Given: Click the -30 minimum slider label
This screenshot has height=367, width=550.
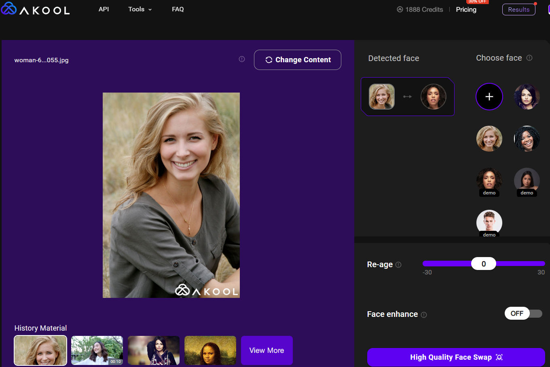Looking at the screenshot, I should click(427, 272).
